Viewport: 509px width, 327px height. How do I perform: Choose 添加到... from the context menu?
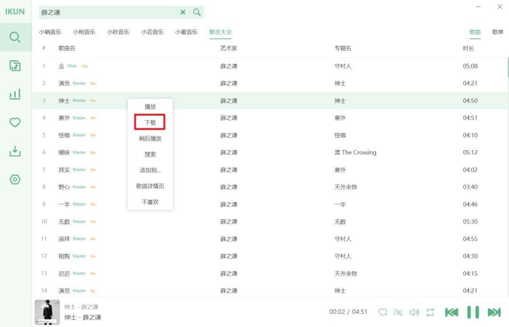150,170
